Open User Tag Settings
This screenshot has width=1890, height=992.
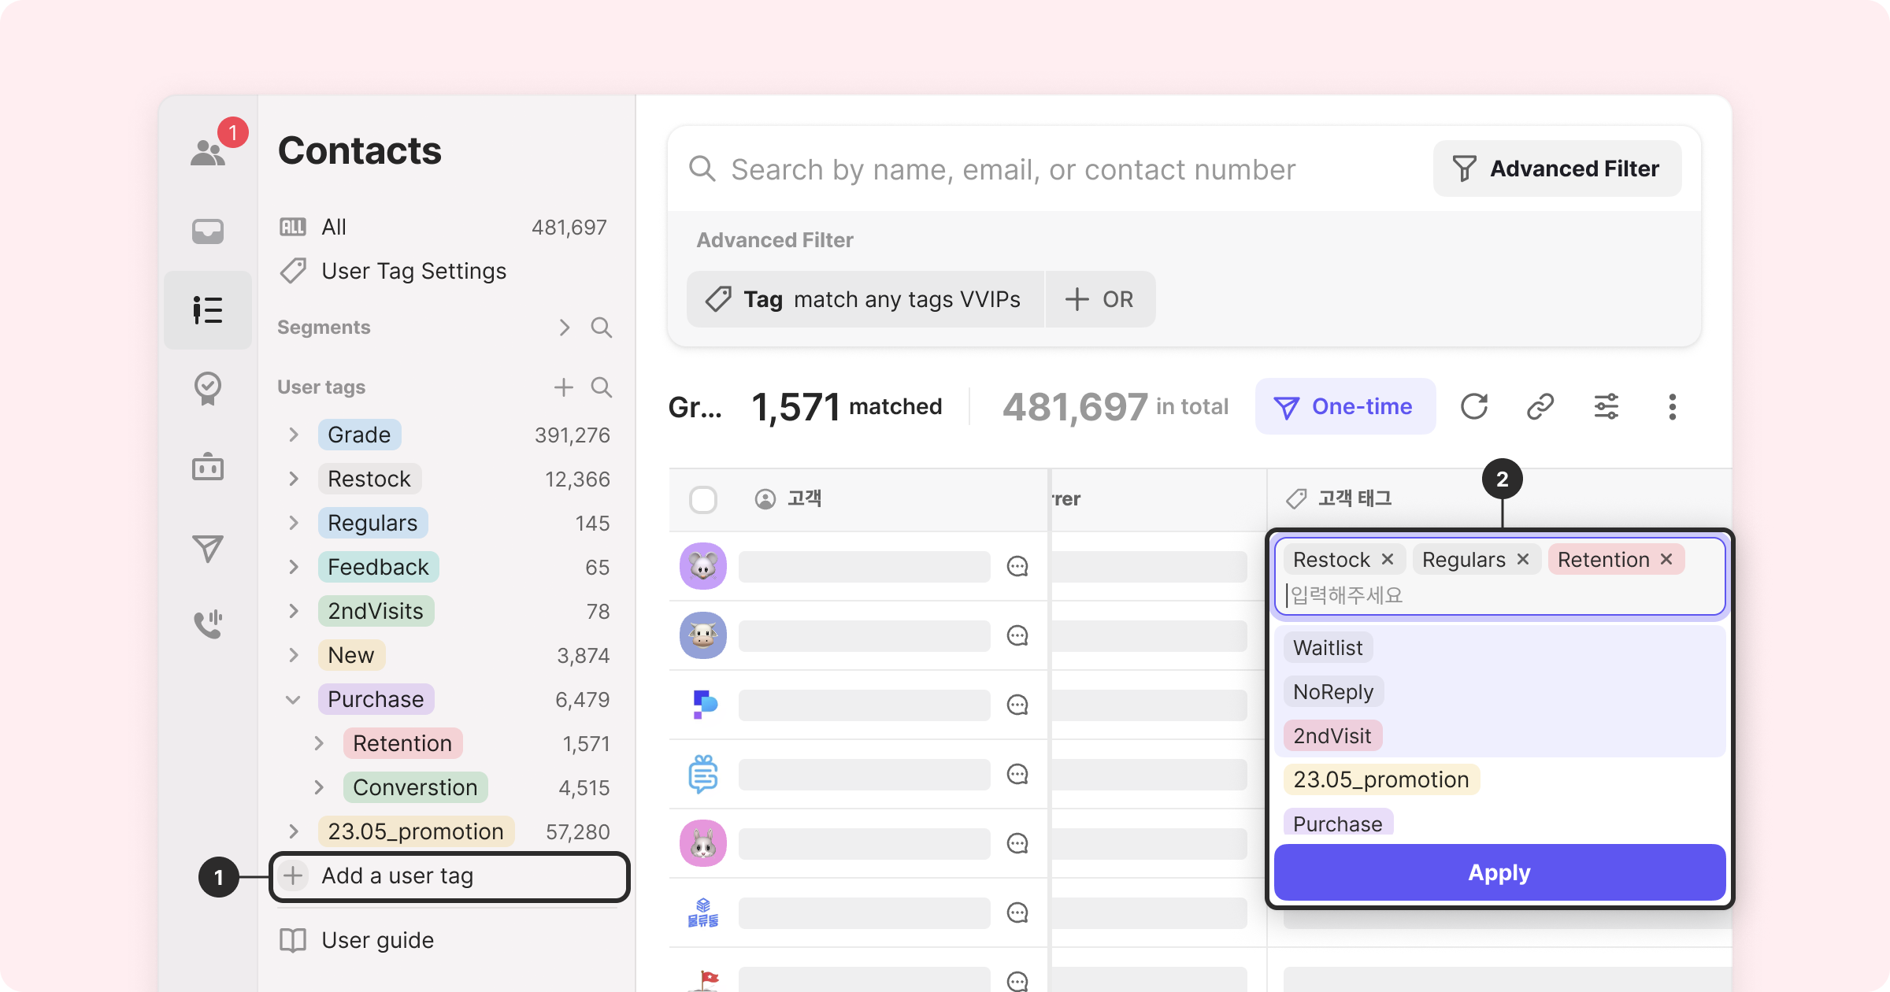coord(413,271)
